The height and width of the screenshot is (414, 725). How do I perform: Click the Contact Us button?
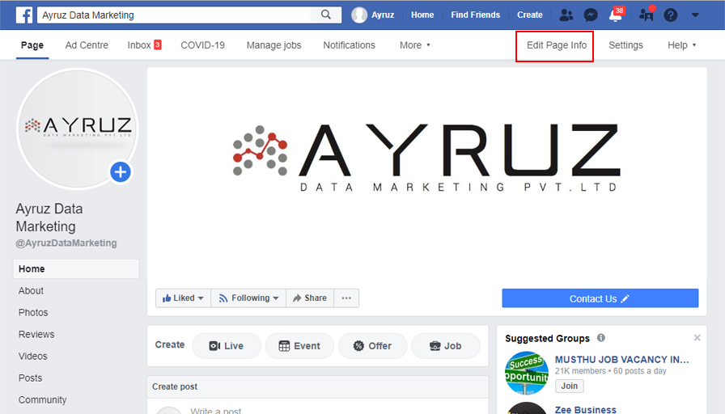[600, 298]
